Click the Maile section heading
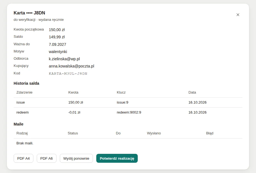Image resolution: width=256 pixels, height=173 pixels. pos(18,124)
